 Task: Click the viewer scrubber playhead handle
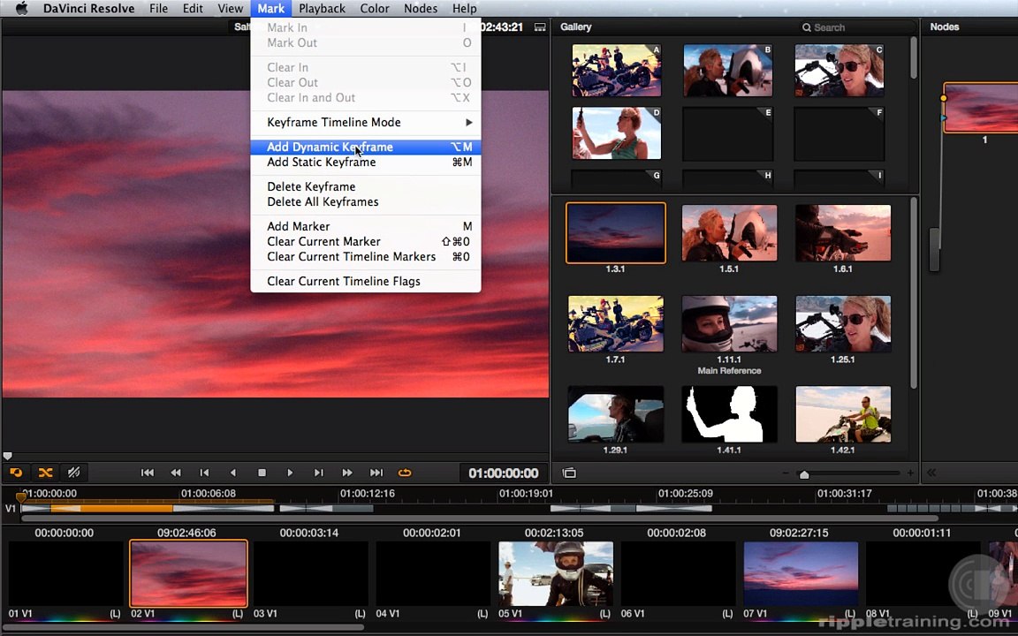pos(7,456)
